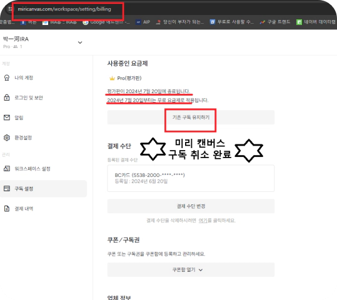Open the 무료로 사용할 수 bookmark

tap(232, 22)
